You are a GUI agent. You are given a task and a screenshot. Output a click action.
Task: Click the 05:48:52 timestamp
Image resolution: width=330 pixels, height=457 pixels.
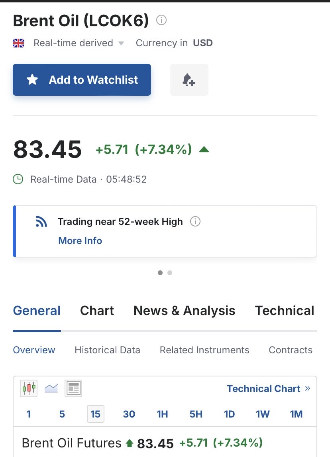pos(126,179)
